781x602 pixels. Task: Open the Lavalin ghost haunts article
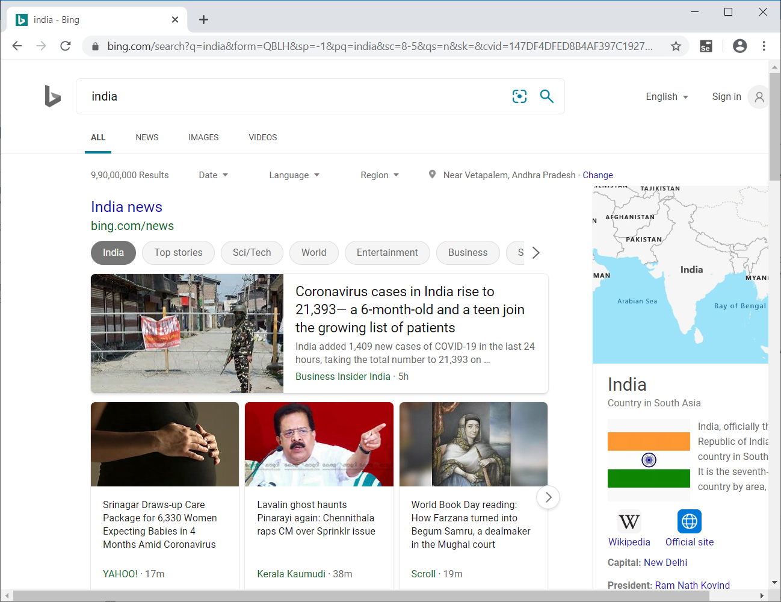316,518
